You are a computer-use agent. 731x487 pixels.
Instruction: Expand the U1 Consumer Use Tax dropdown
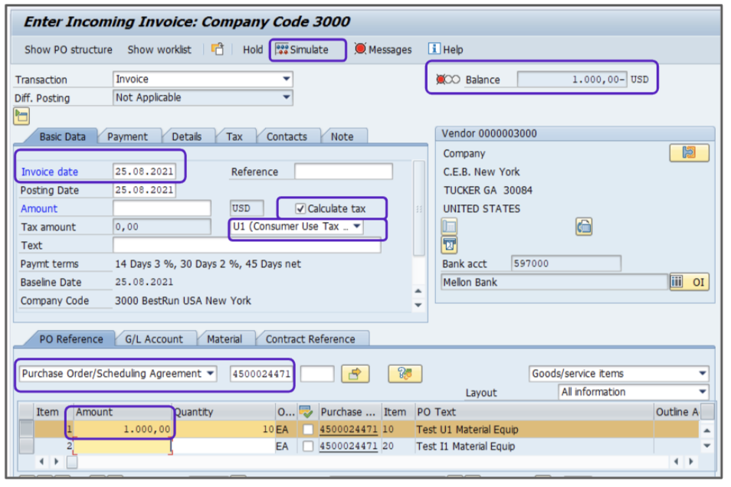pos(356,227)
